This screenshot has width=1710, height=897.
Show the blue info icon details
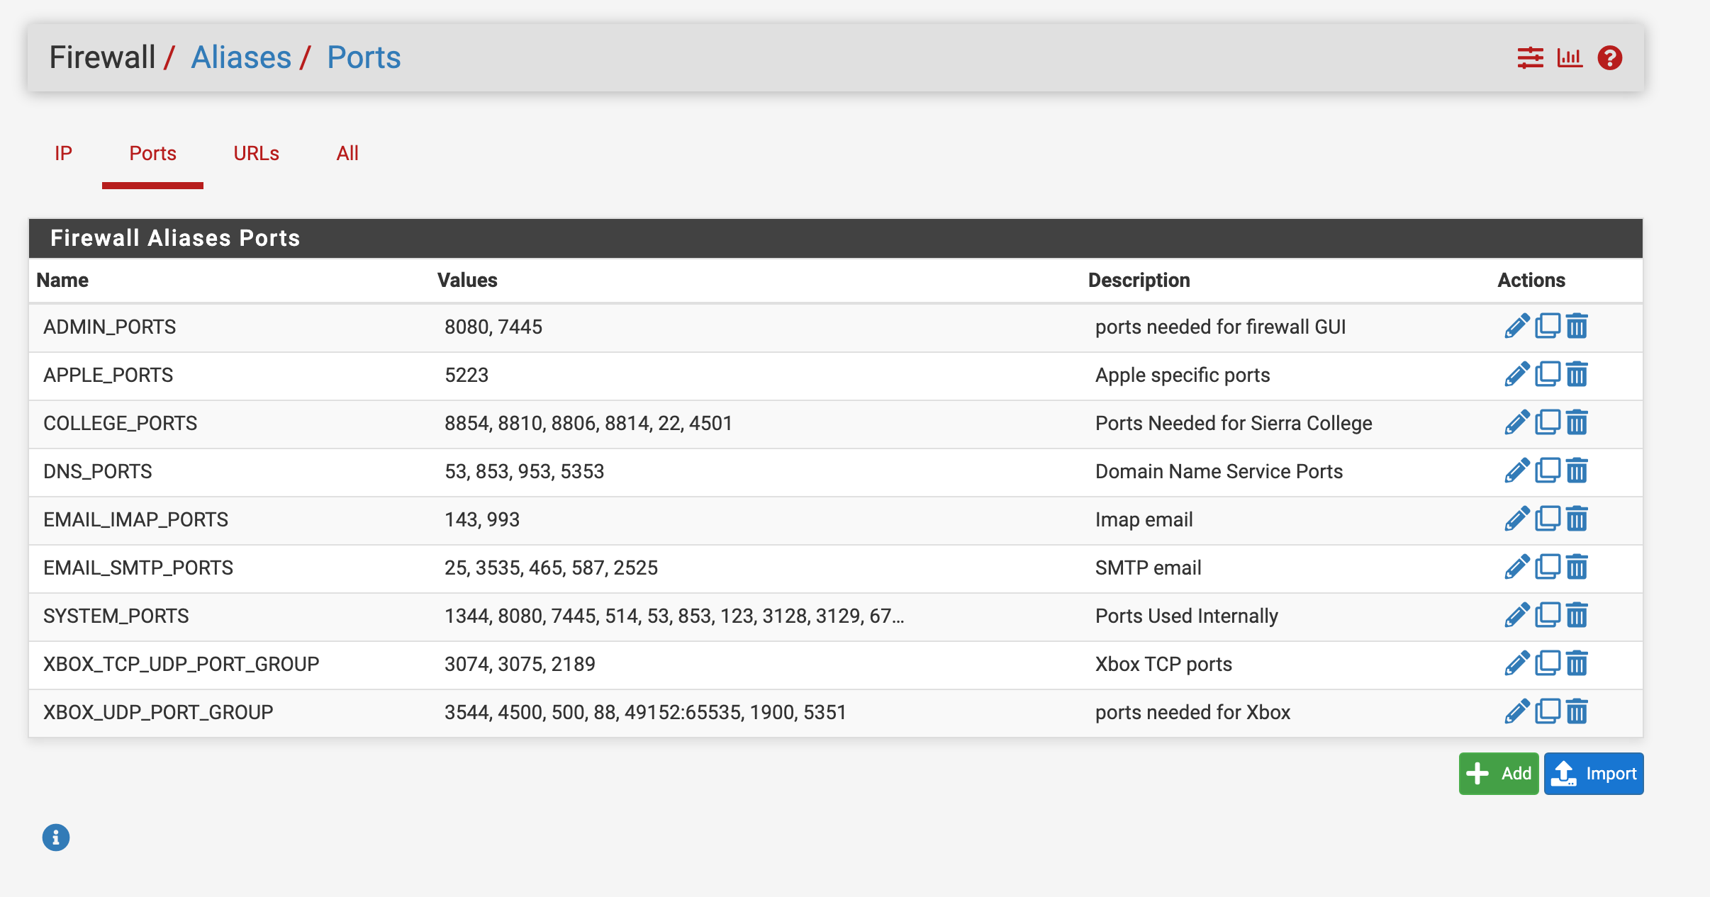(56, 837)
